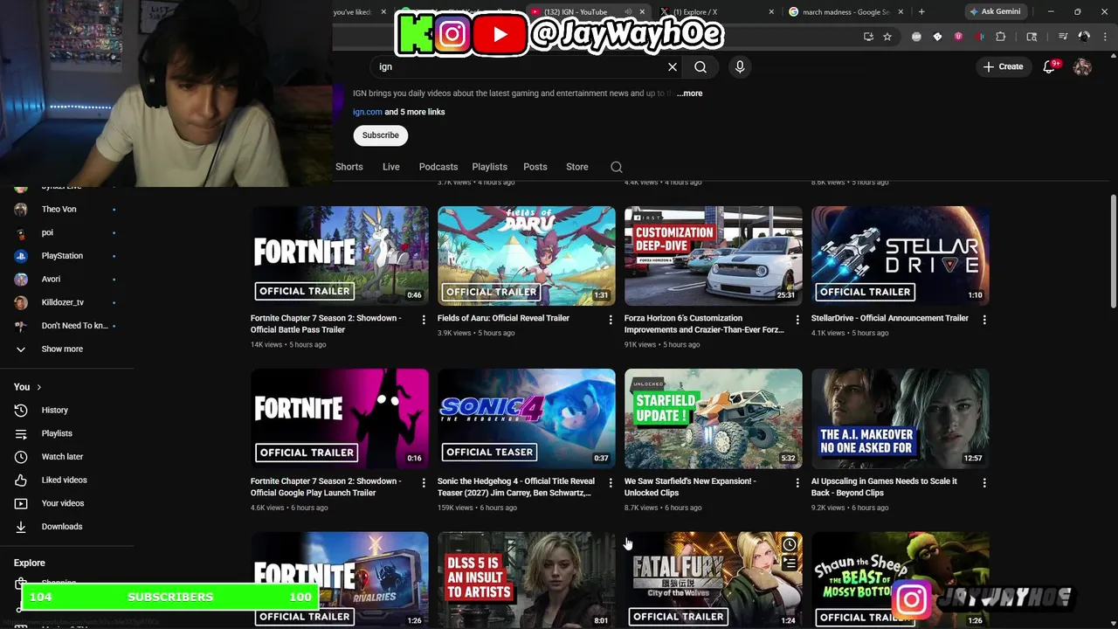Viewport: 1118px width, 629px height.
Task: Expand the You section chevron
Action: 38,387
